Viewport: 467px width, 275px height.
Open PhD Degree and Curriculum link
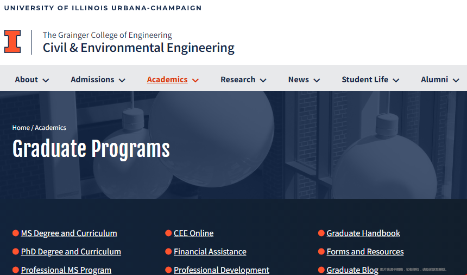click(71, 252)
